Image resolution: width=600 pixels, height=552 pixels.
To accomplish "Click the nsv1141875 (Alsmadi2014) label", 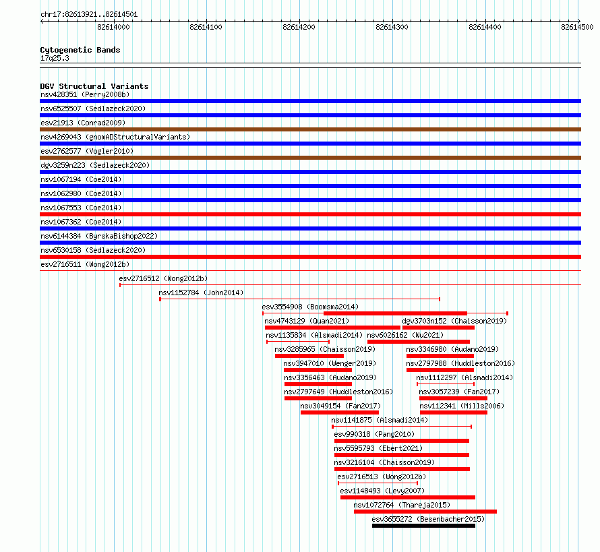I will tap(380, 420).
